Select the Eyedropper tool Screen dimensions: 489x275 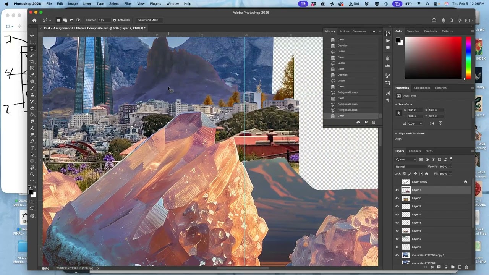(32, 75)
